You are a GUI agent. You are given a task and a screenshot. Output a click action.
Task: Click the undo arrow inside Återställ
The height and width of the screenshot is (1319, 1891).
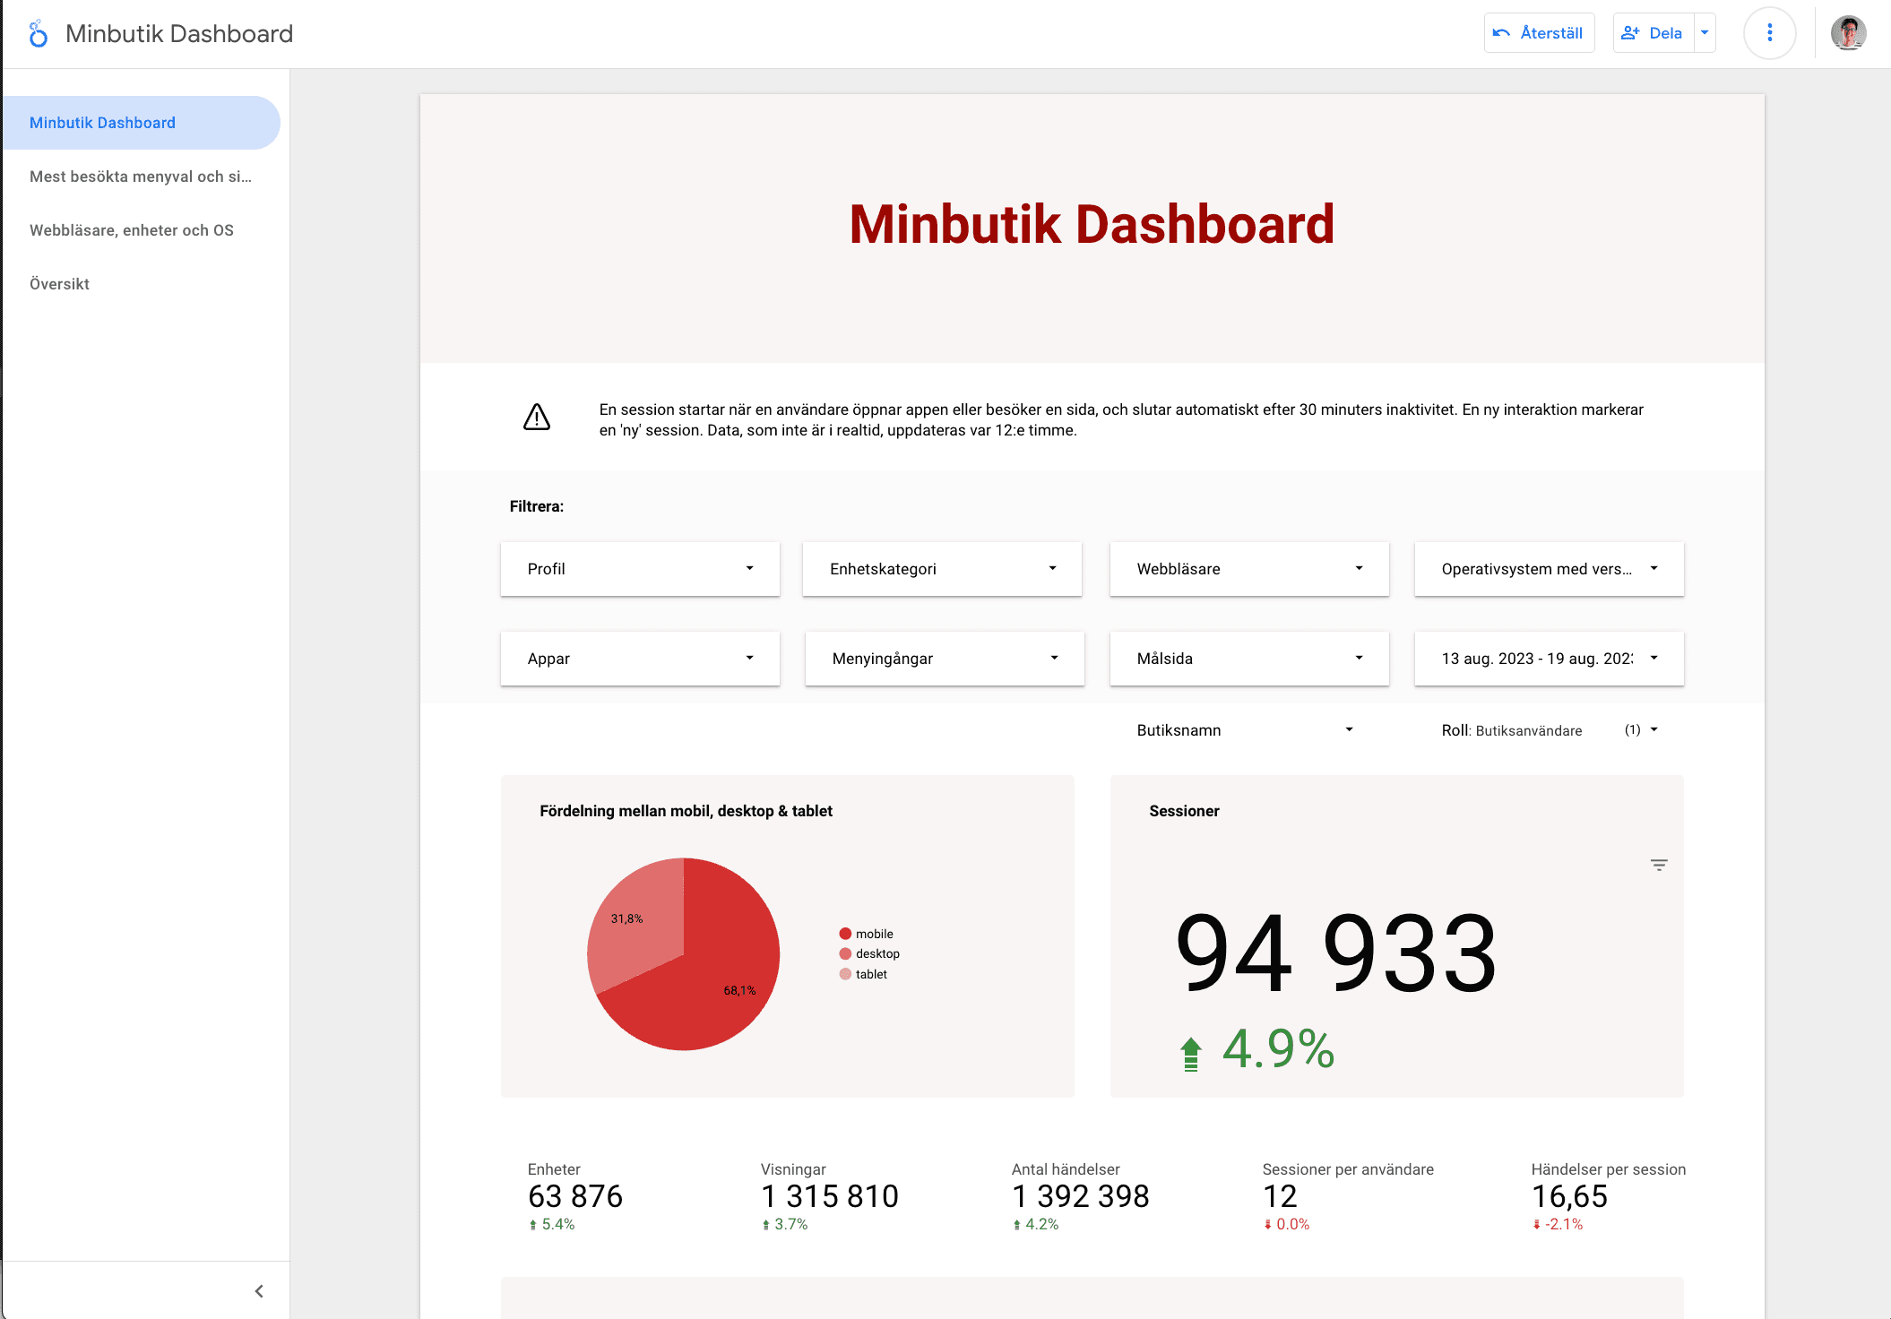click(x=1502, y=32)
